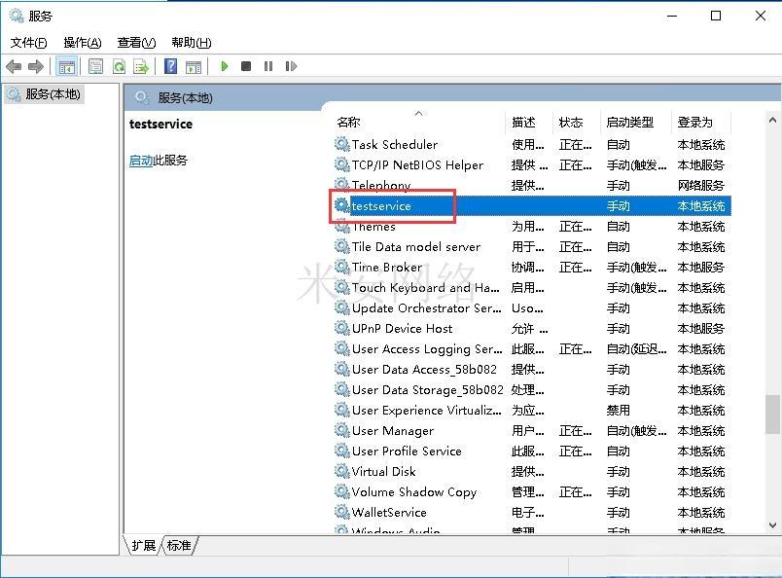Select the Tile Data model server service
The height and width of the screenshot is (578, 782).
532,247
